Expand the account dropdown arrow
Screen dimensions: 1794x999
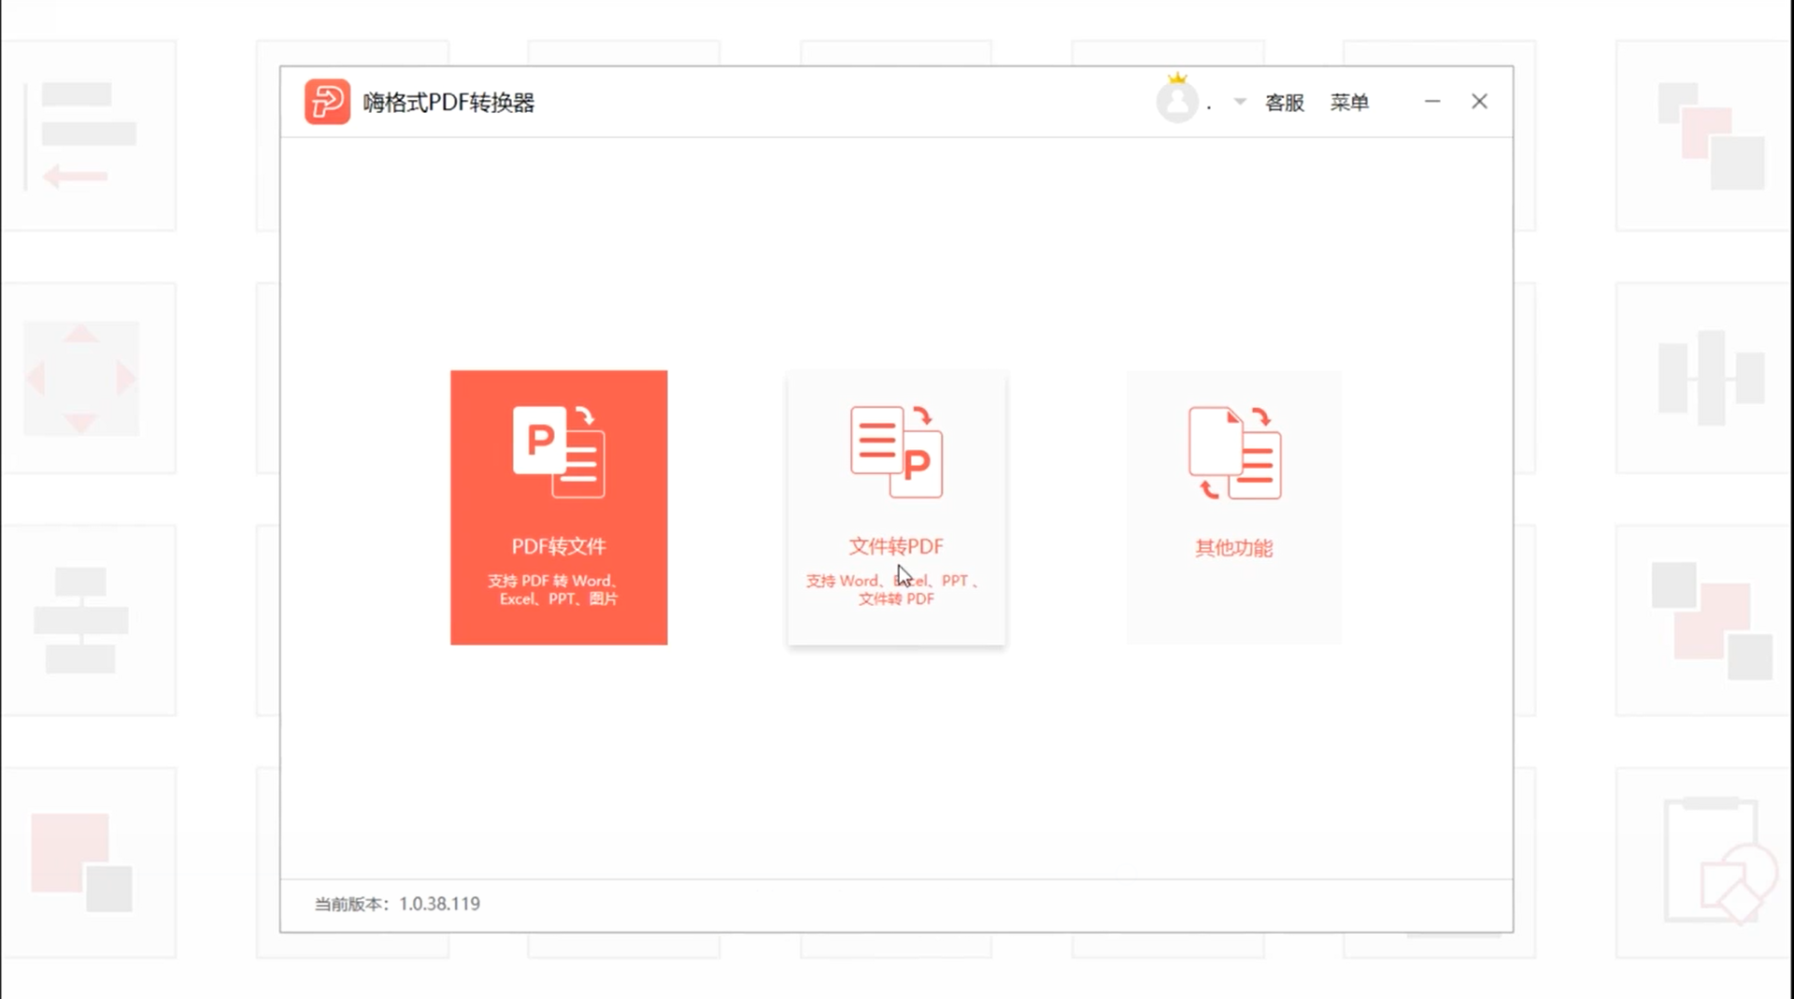tap(1240, 102)
